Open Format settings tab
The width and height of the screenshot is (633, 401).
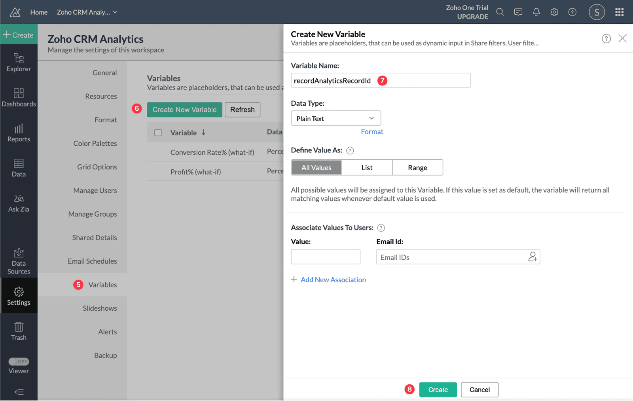pyautogui.click(x=106, y=120)
